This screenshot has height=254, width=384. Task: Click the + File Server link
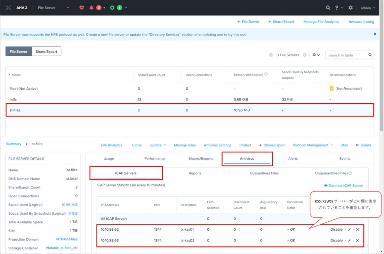[x=248, y=22]
